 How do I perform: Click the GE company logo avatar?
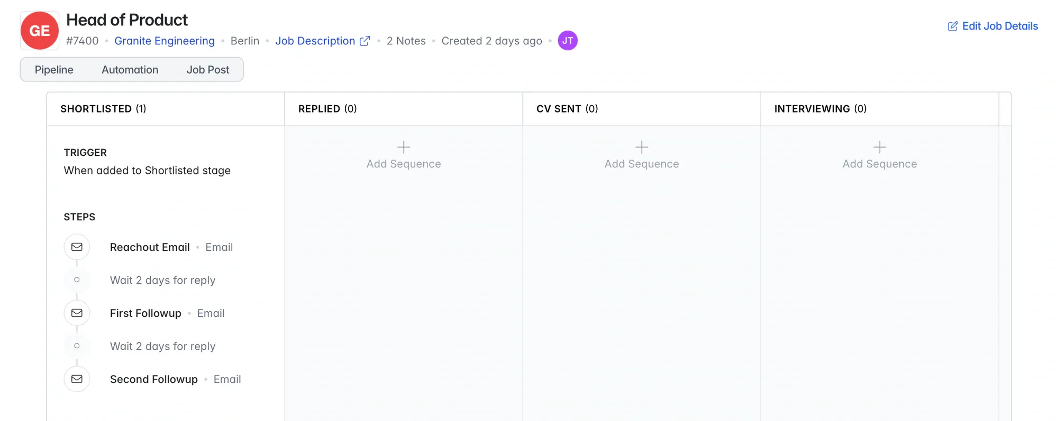[40, 31]
